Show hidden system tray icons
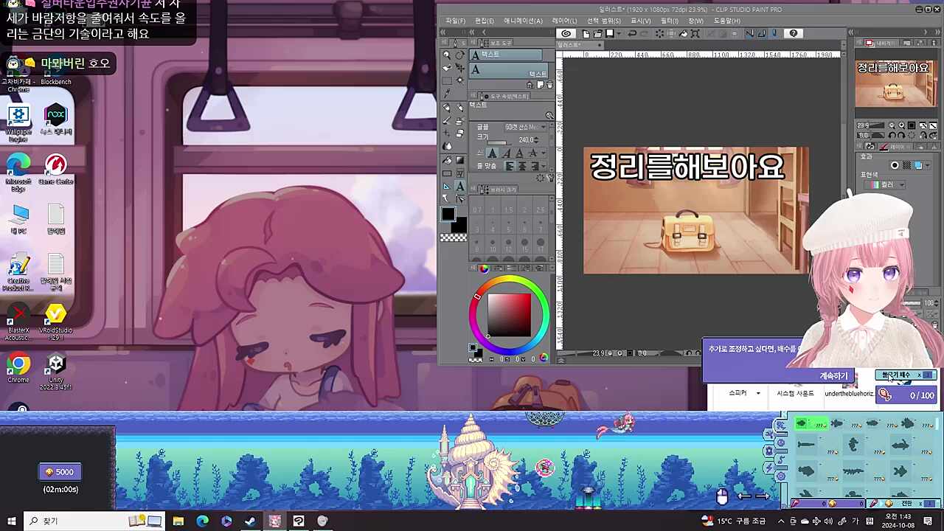Viewport: 944px width, 531px height. (781, 521)
